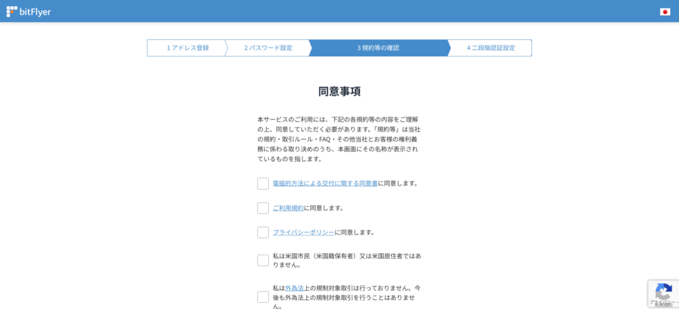Tick the ご利用規約 agreement checkbox
The image size is (679, 313).
[x=263, y=208]
